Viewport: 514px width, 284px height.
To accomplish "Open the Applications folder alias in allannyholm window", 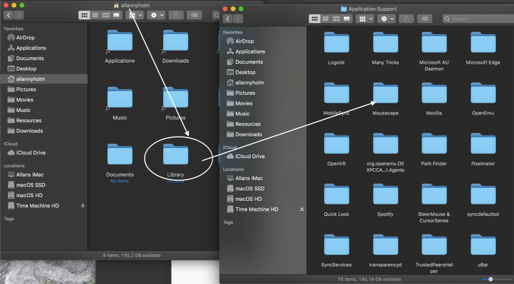I will click(119, 41).
